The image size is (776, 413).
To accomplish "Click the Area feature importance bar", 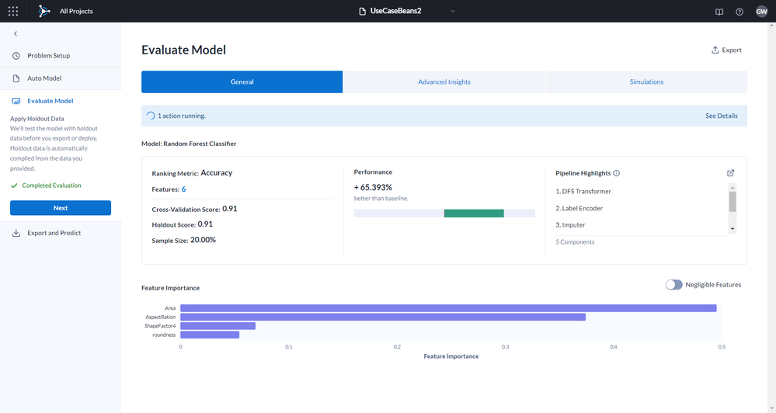I will (448, 308).
